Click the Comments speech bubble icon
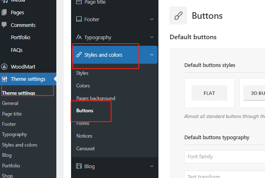Screen dimensions: 265x178 pyautogui.click(x=4, y=25)
